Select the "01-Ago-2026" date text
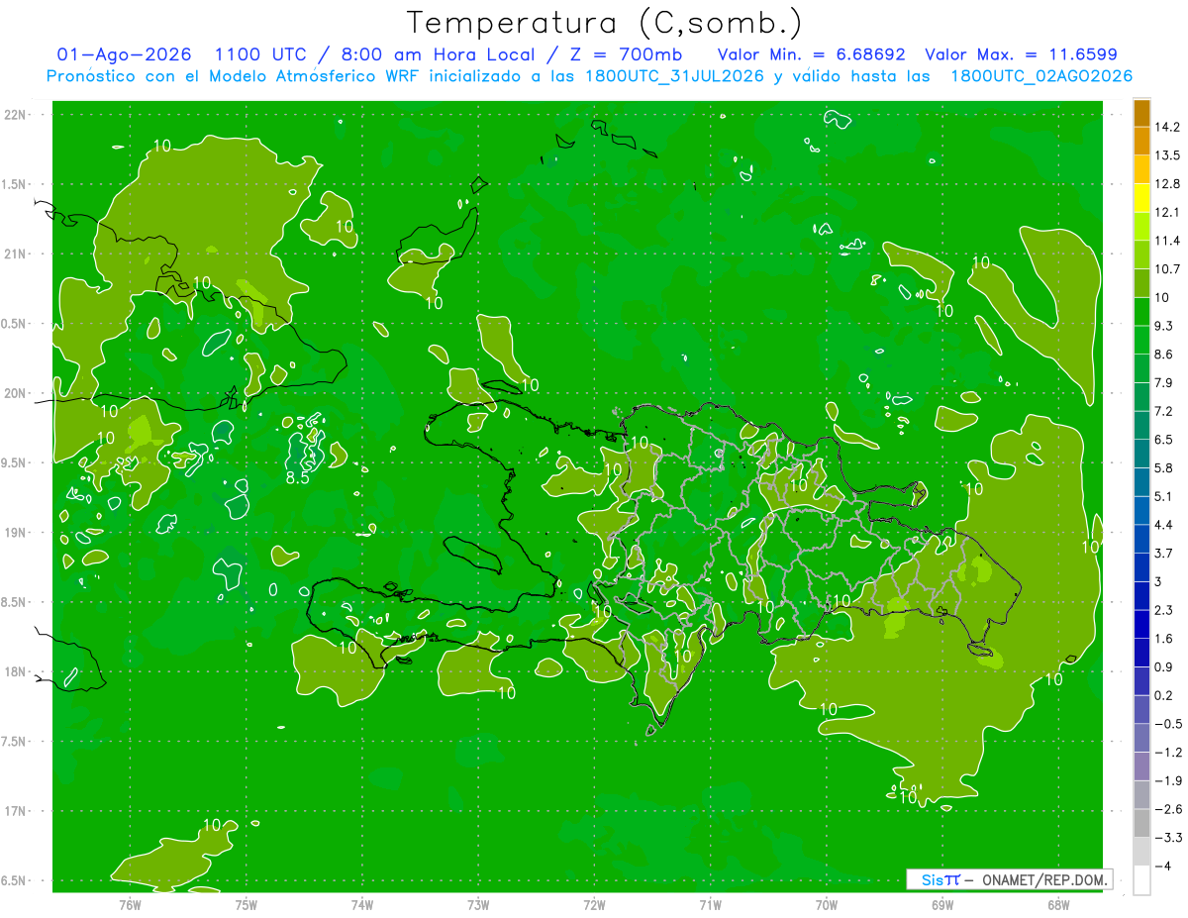 [125, 54]
